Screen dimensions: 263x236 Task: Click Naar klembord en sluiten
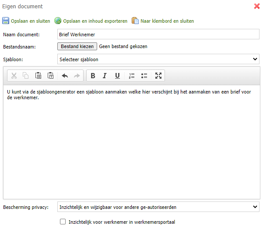pyautogui.click(x=163, y=21)
